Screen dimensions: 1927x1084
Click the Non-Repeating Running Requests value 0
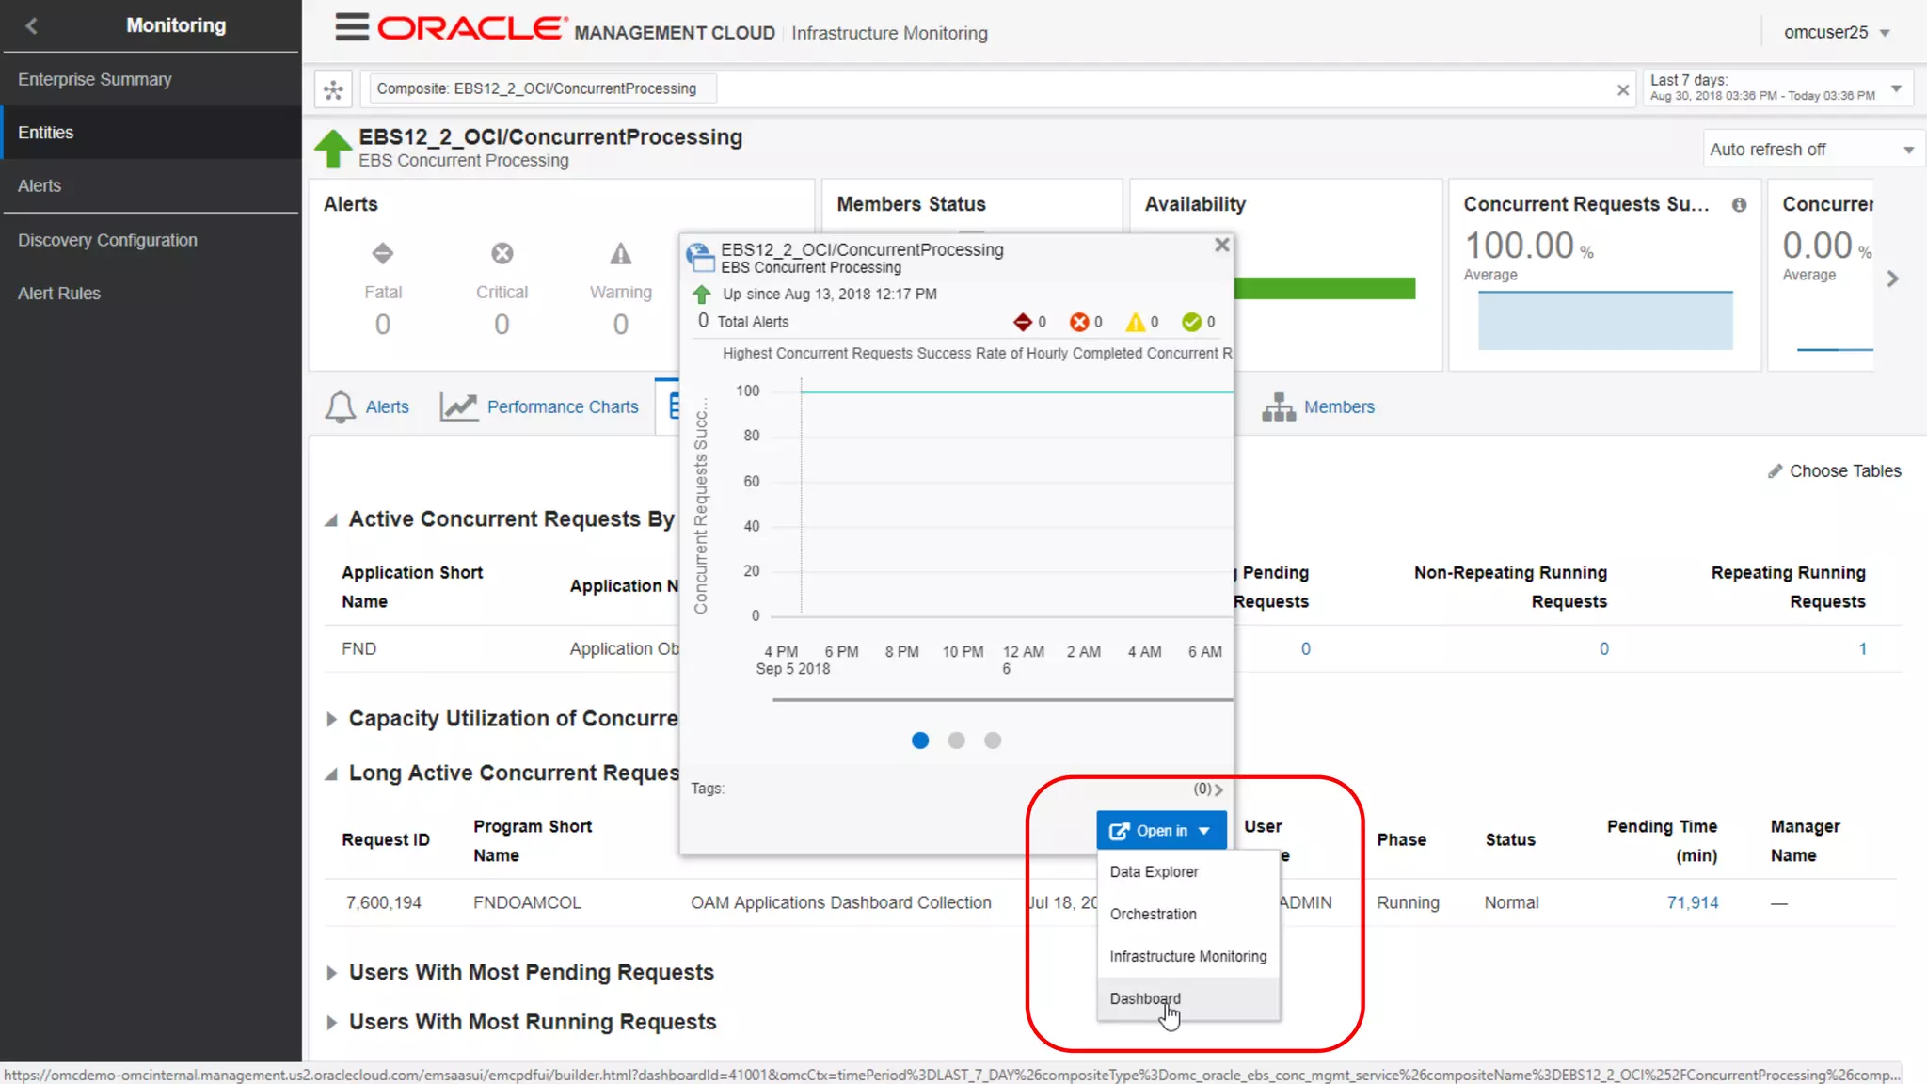(1604, 649)
